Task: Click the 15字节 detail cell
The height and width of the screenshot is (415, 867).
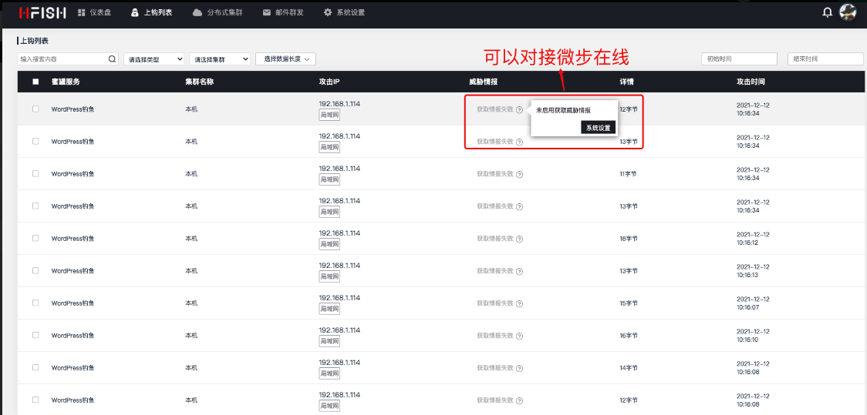Action: (629, 303)
